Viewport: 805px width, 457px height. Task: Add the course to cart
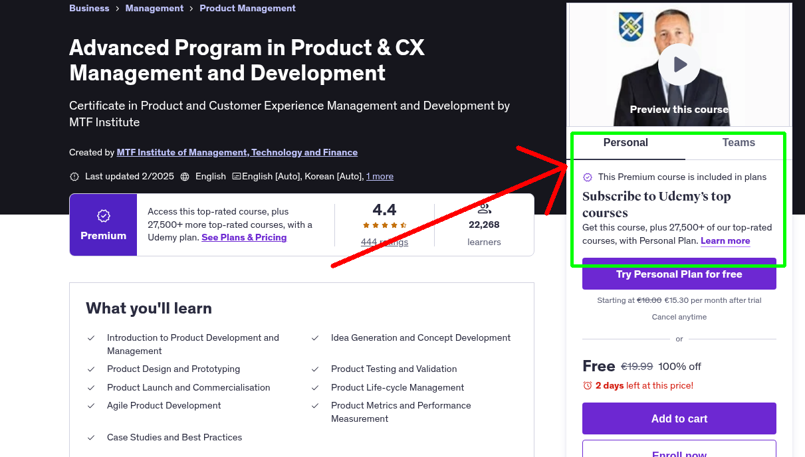point(679,418)
